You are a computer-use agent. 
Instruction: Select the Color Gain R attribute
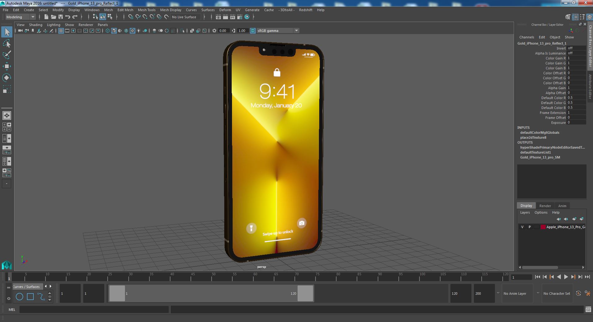click(555, 58)
